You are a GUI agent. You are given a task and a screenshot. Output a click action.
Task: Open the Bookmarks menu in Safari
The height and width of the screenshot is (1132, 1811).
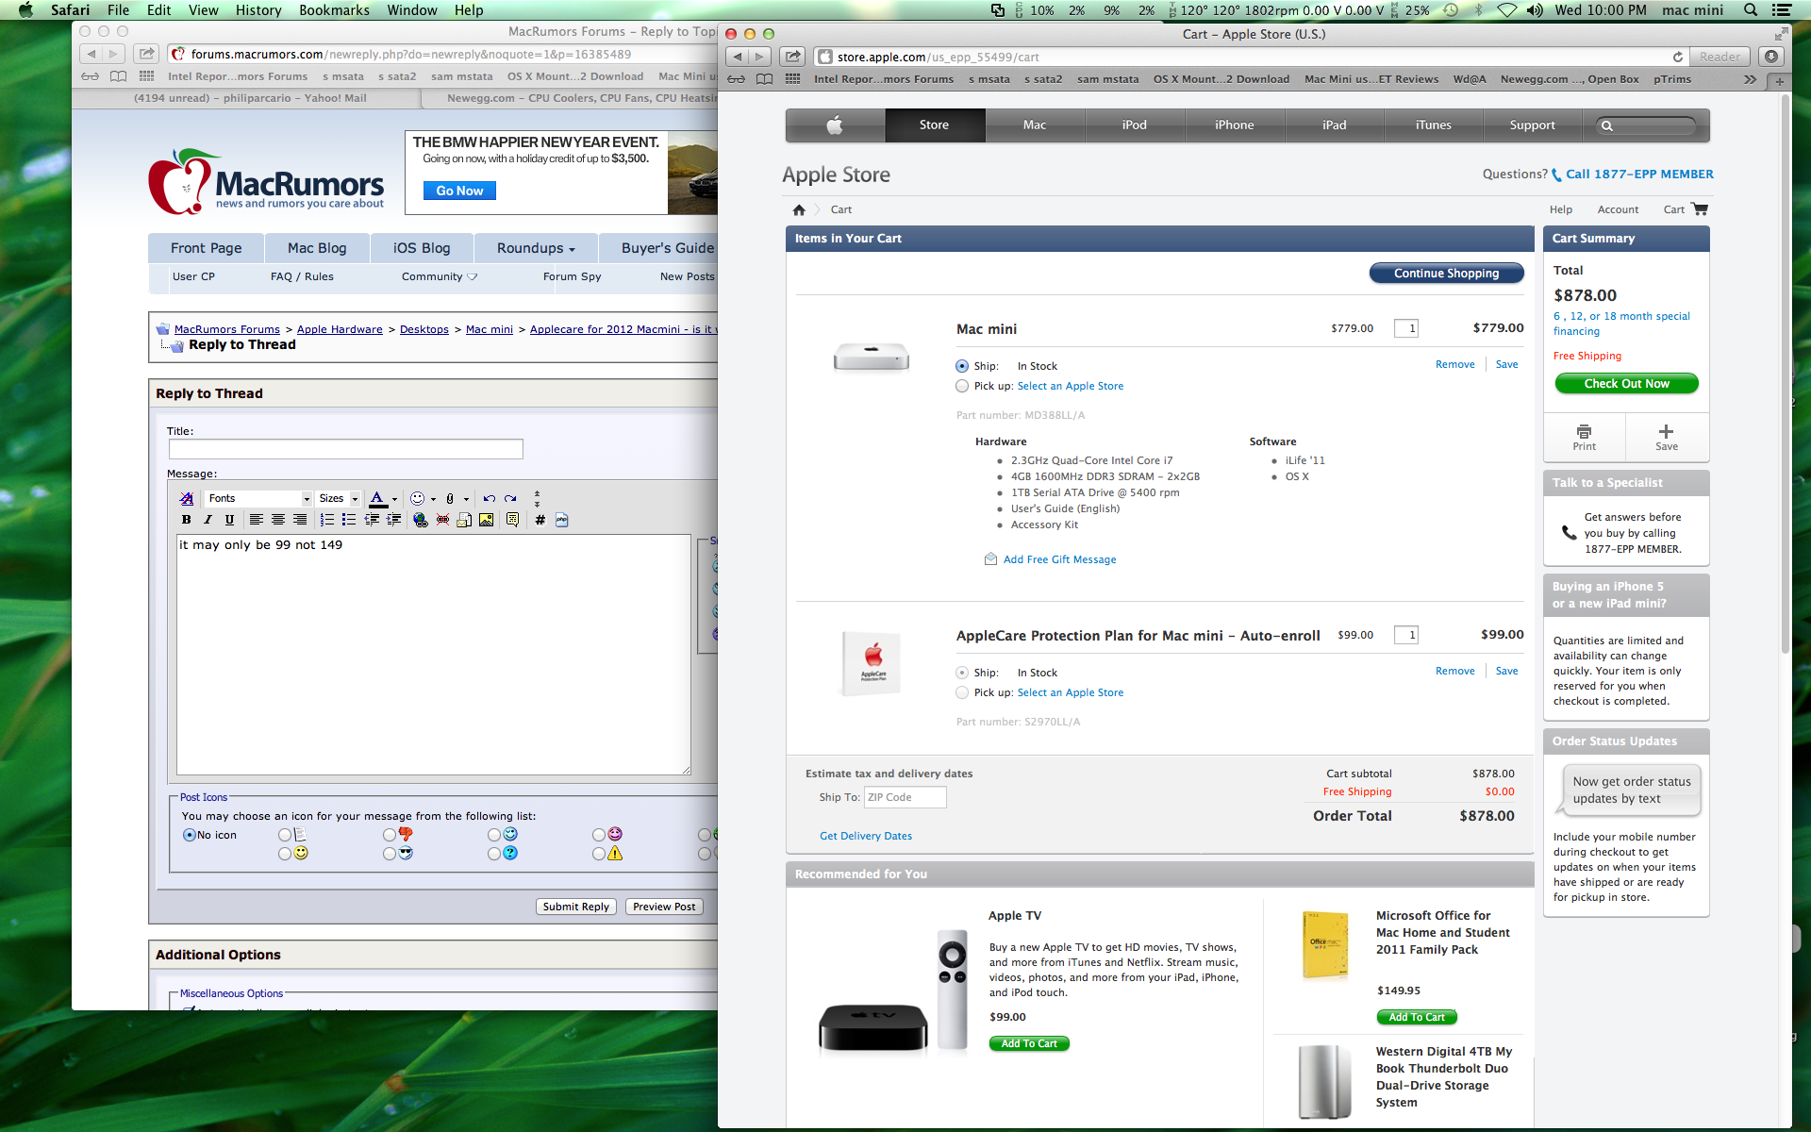coord(334,10)
